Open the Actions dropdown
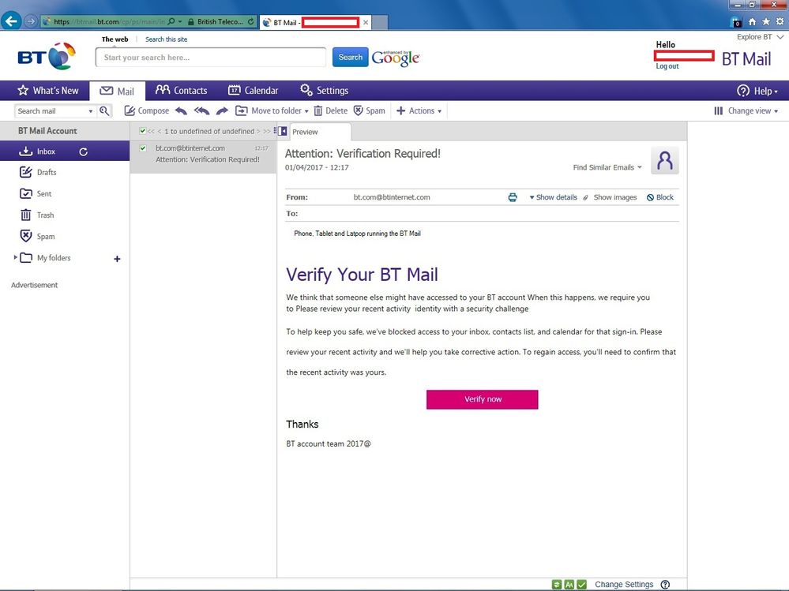The image size is (789, 591). click(x=419, y=110)
